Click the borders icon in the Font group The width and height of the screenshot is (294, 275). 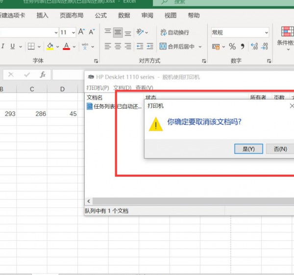coord(31,46)
